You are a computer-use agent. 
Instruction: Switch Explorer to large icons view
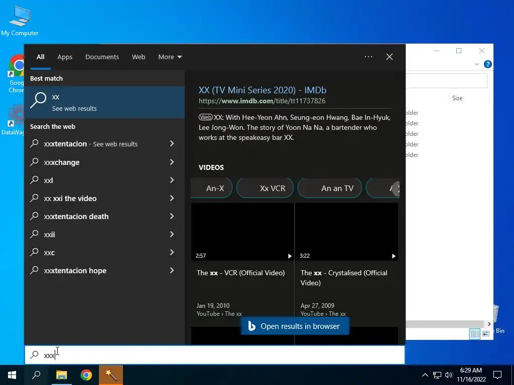(x=486, y=333)
